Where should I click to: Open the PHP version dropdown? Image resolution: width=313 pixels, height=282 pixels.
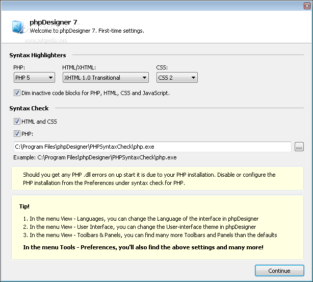click(x=34, y=78)
